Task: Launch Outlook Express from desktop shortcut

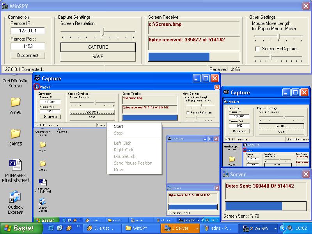Action: click(16, 197)
